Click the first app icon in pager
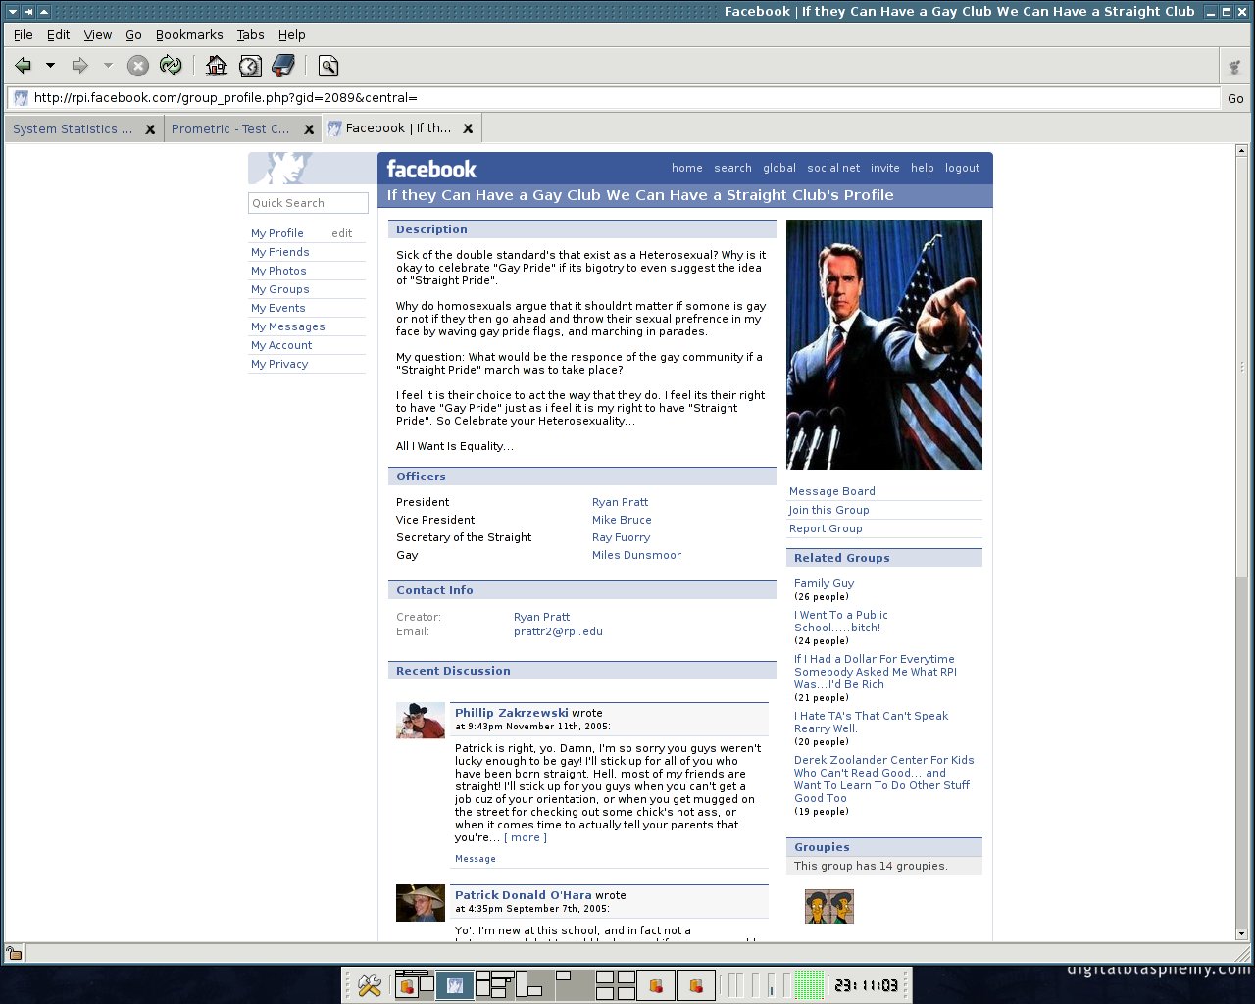Image resolution: width=1255 pixels, height=1004 pixels. click(406, 985)
